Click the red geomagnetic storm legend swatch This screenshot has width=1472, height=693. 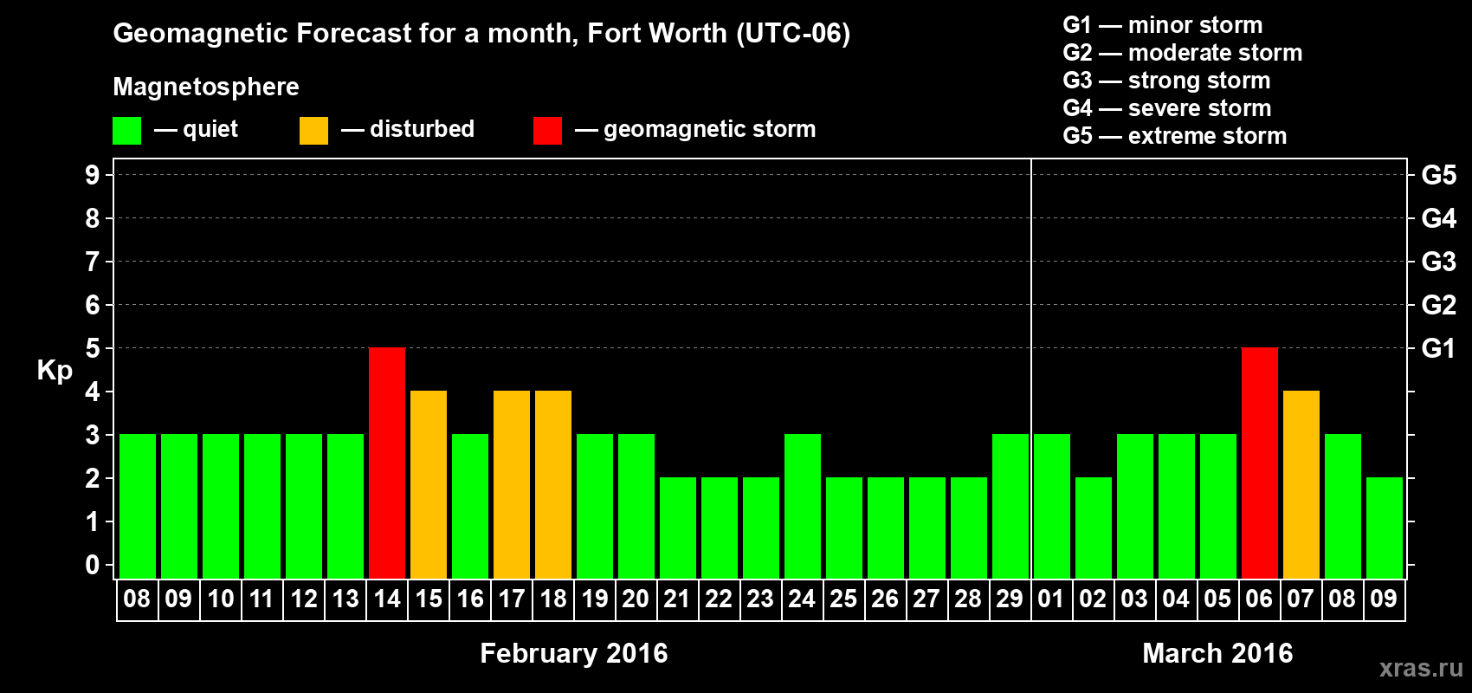[x=547, y=131]
